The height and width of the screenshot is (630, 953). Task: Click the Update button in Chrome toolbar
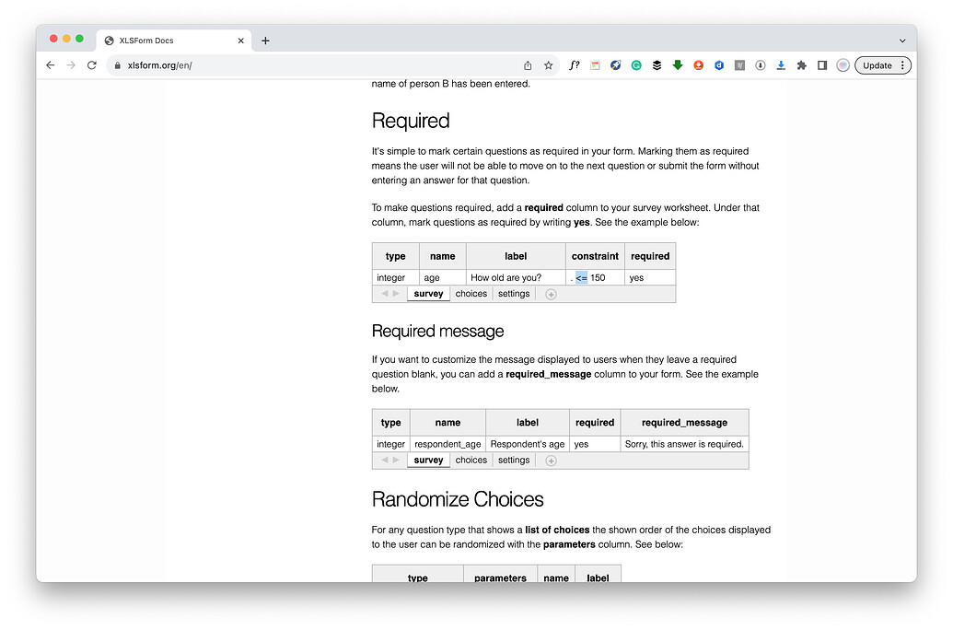(882, 65)
